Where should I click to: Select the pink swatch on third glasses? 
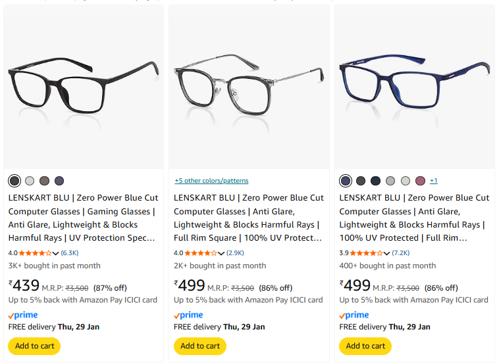tap(421, 181)
